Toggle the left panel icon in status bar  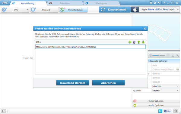[x=3, y=111]
